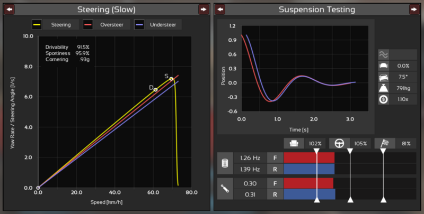Toggle the yellow Steering curve legend
Viewport: 424px width, 214px height.
click(54, 24)
